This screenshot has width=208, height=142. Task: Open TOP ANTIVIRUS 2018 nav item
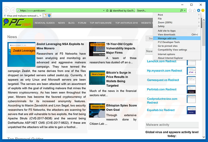[126, 23]
